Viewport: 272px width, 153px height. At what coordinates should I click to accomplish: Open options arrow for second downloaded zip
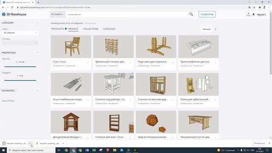[63, 143]
